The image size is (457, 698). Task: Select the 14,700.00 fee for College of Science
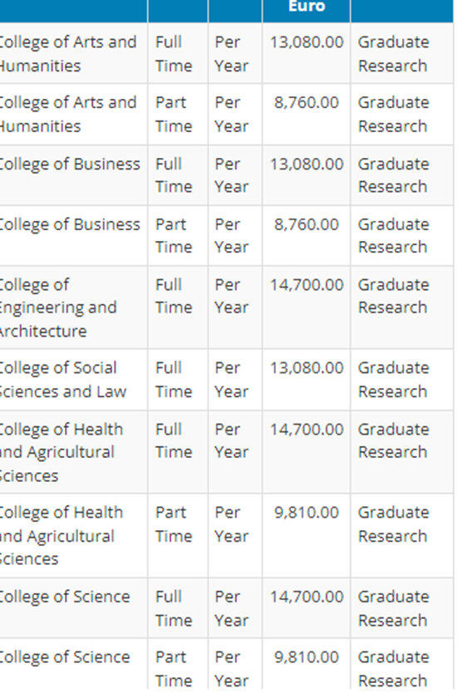[307, 597]
